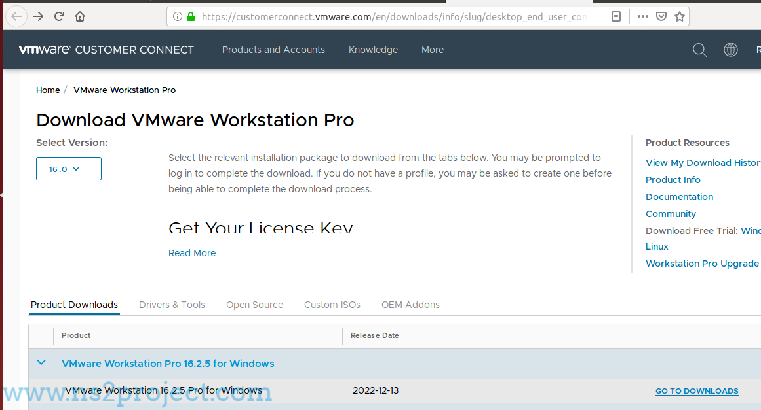The height and width of the screenshot is (410, 761).
Task: Click the VMware Customer Connect logo
Action: click(x=106, y=50)
